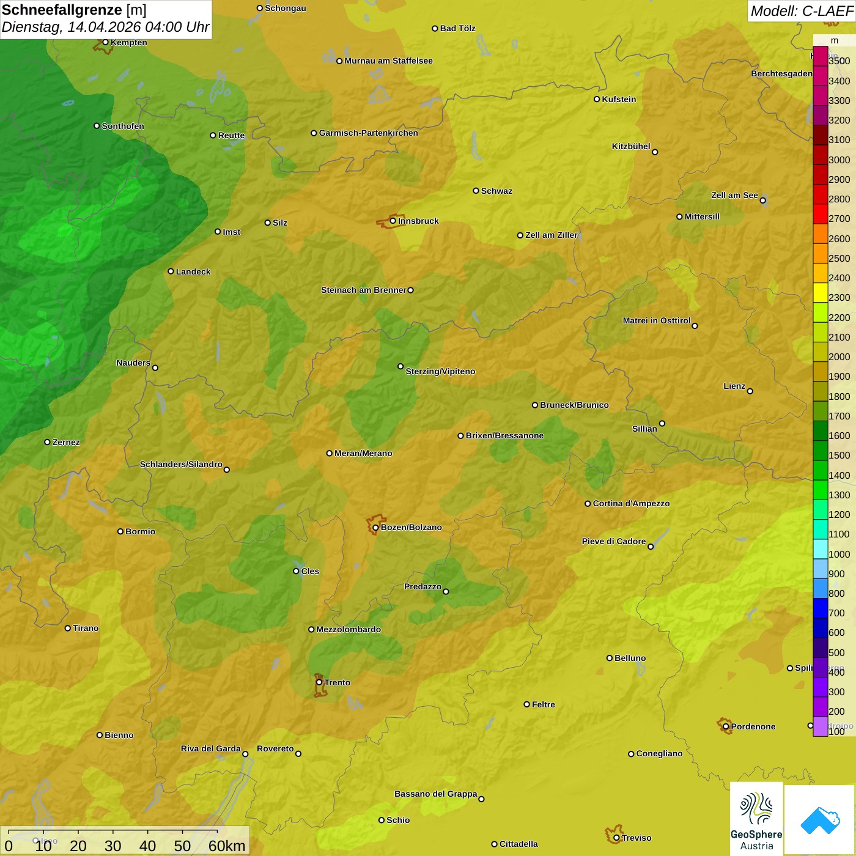The width and height of the screenshot is (856, 856).
Task: Click the Mezzolombardo label
Action: click(x=349, y=629)
